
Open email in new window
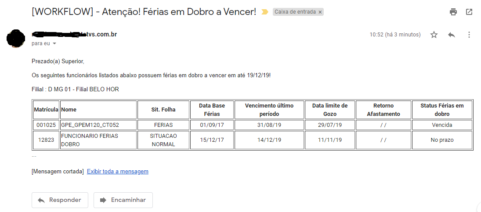[469, 12]
